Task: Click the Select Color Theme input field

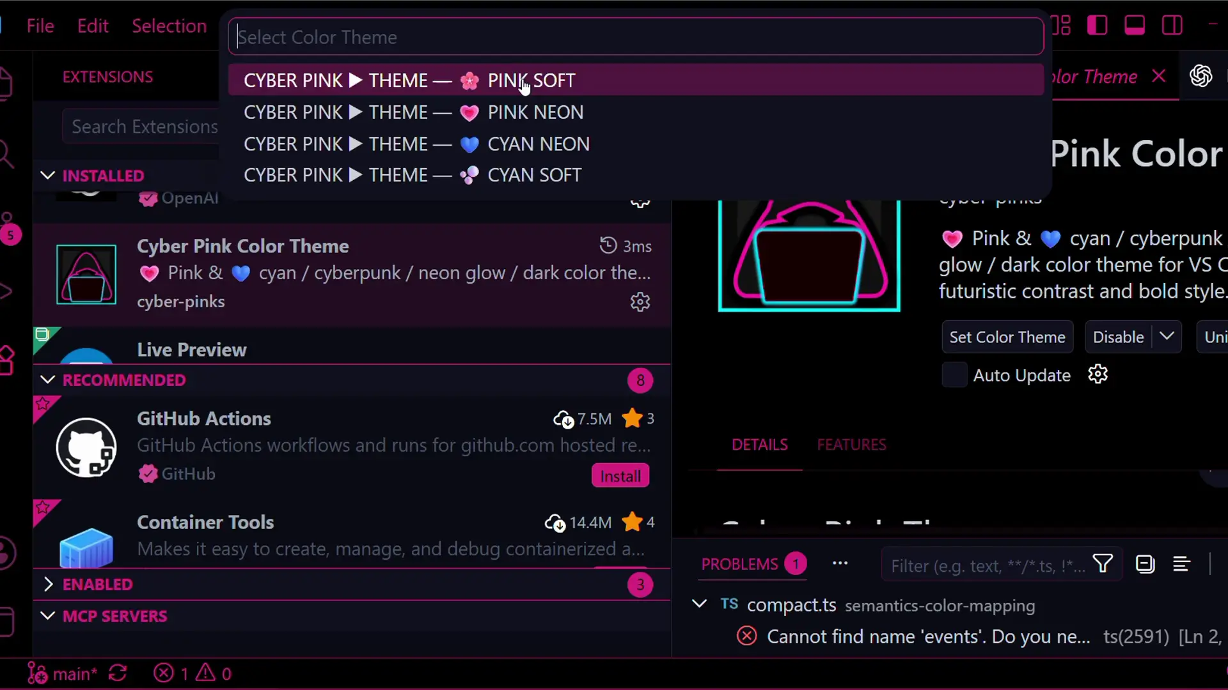Action: (636, 37)
